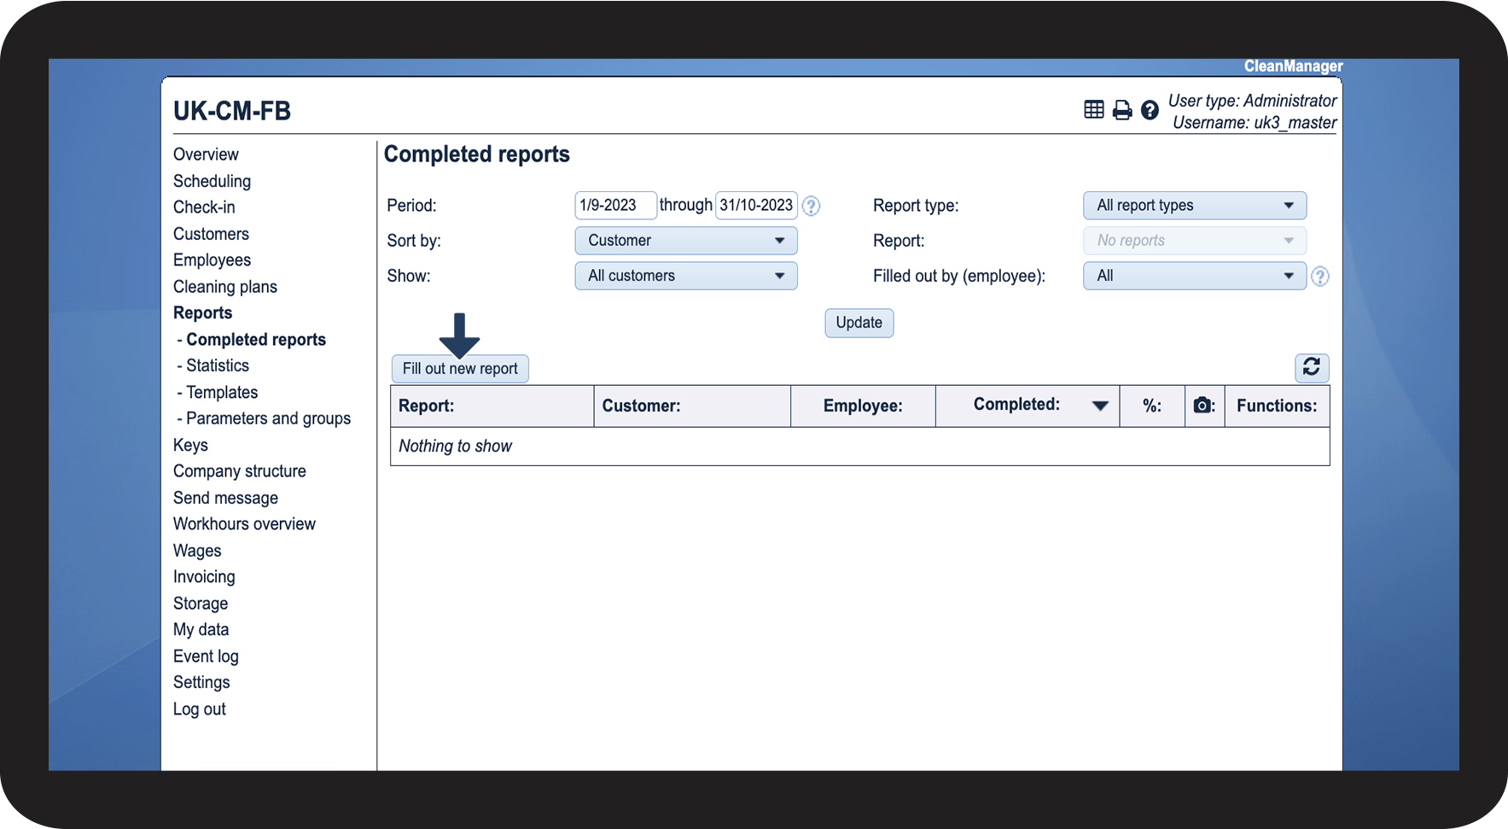Screen dimensions: 1508x829
Task: Click help icon next to Period dates
Action: (x=811, y=206)
